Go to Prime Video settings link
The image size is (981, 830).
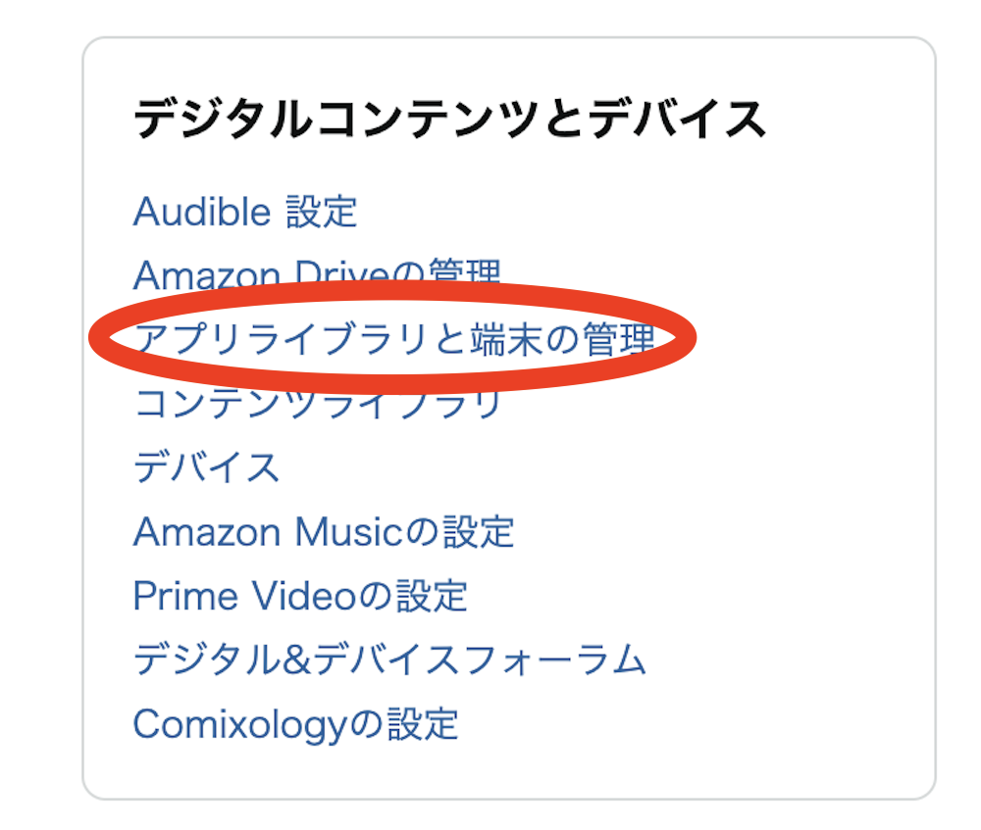tap(300, 596)
